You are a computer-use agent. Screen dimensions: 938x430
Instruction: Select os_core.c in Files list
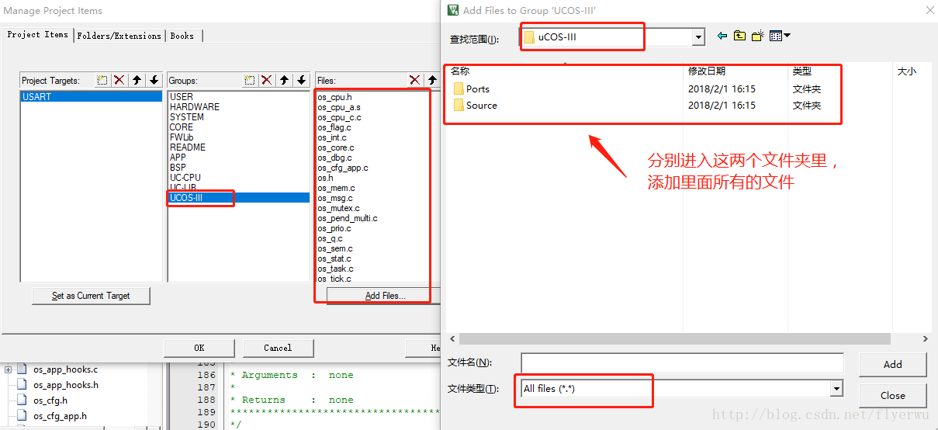(336, 147)
